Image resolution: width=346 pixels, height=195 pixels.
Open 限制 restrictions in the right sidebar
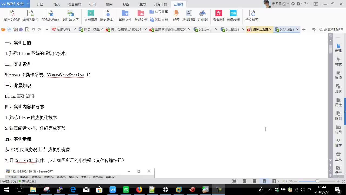[x=338, y=116]
